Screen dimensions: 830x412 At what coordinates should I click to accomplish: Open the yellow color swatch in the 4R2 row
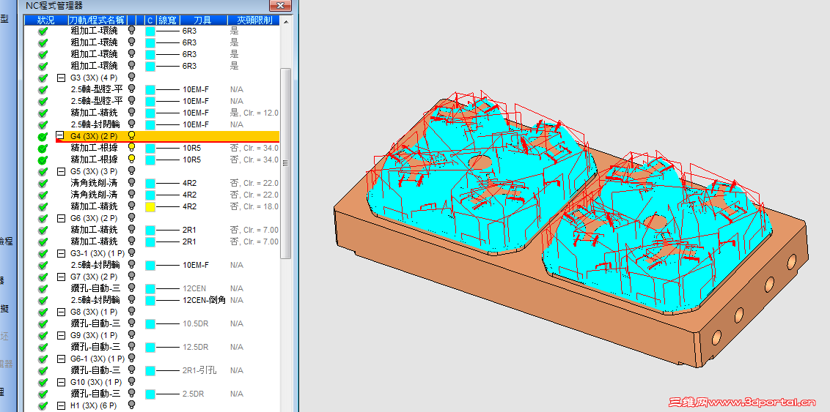[x=150, y=206]
